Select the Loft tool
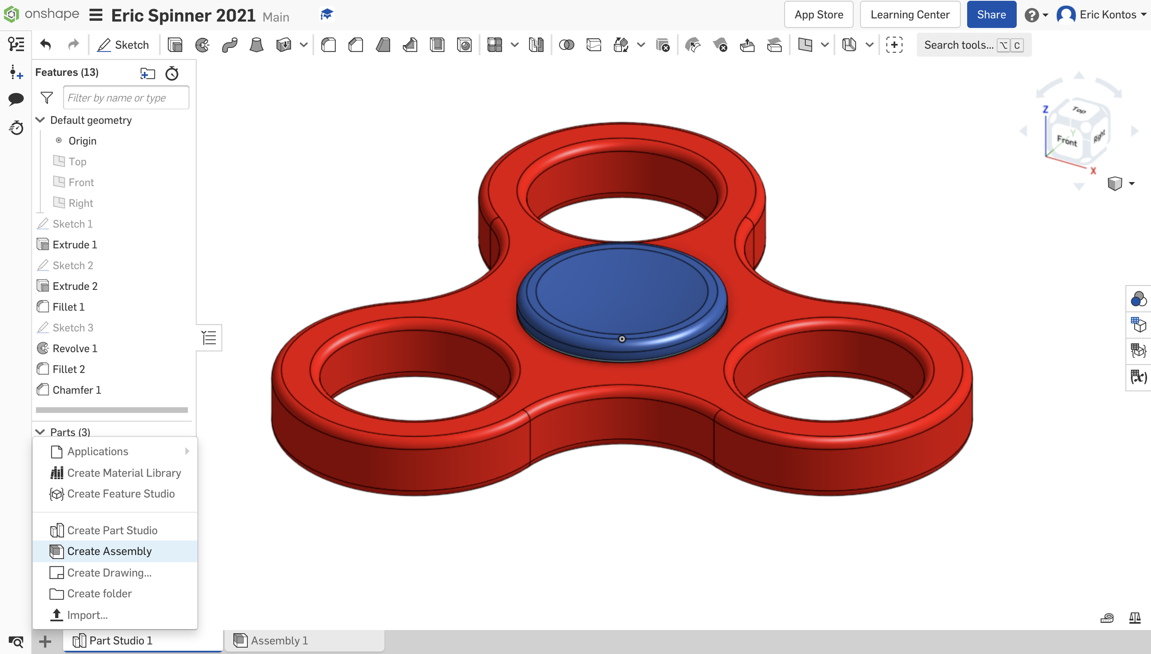The width and height of the screenshot is (1151, 654). point(257,44)
